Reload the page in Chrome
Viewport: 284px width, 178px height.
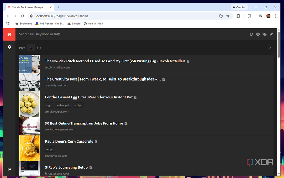pyautogui.click(x=23, y=16)
